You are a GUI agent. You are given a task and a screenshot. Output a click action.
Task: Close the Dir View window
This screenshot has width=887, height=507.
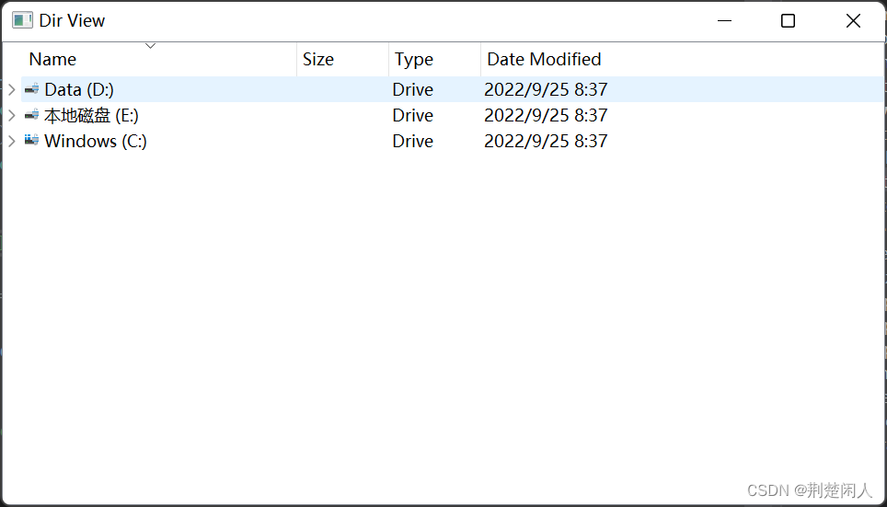[x=853, y=21]
